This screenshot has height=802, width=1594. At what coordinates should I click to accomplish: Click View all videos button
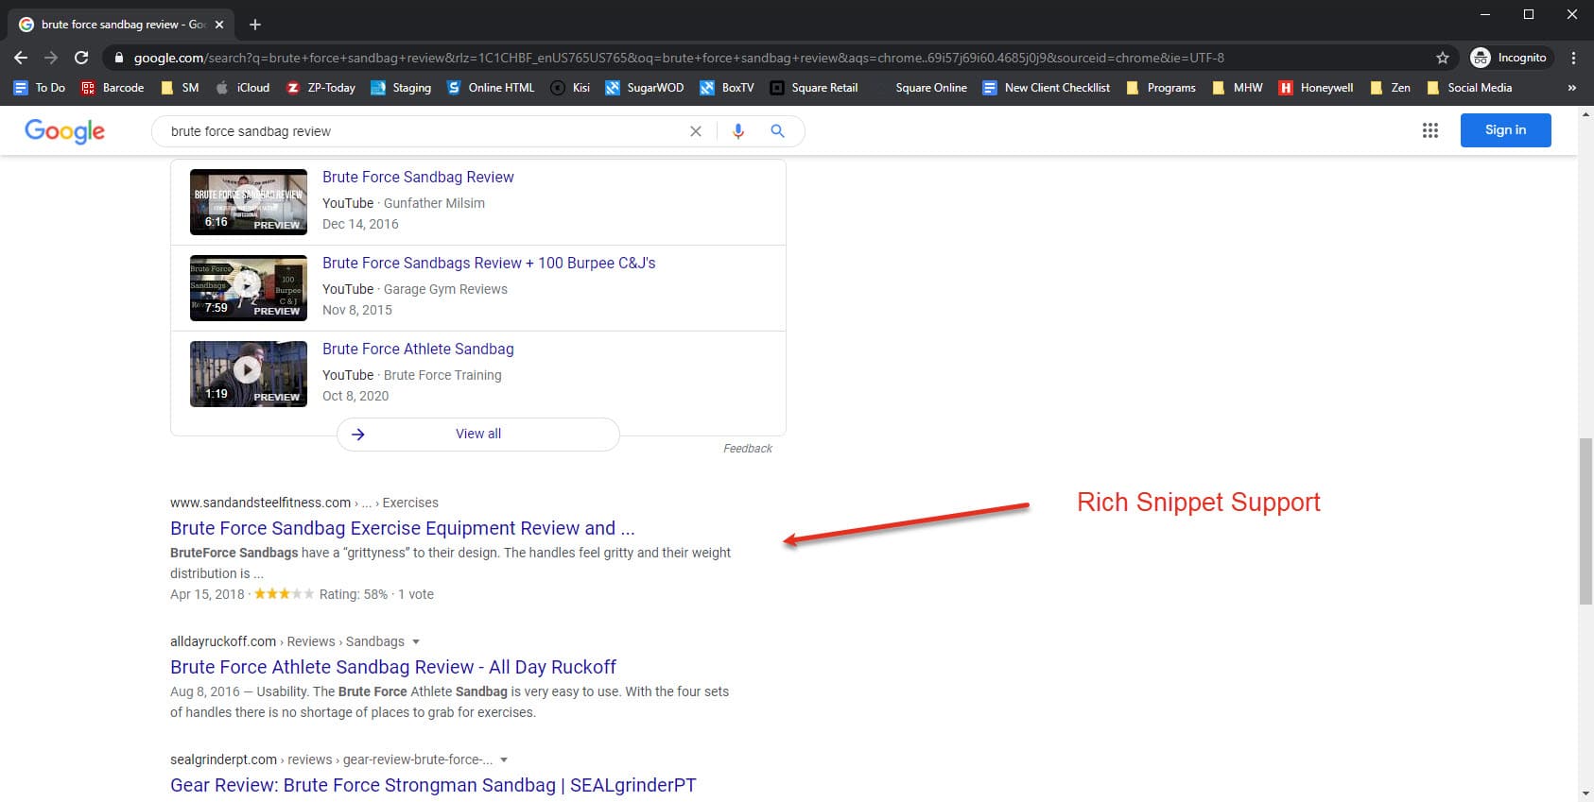click(x=478, y=434)
